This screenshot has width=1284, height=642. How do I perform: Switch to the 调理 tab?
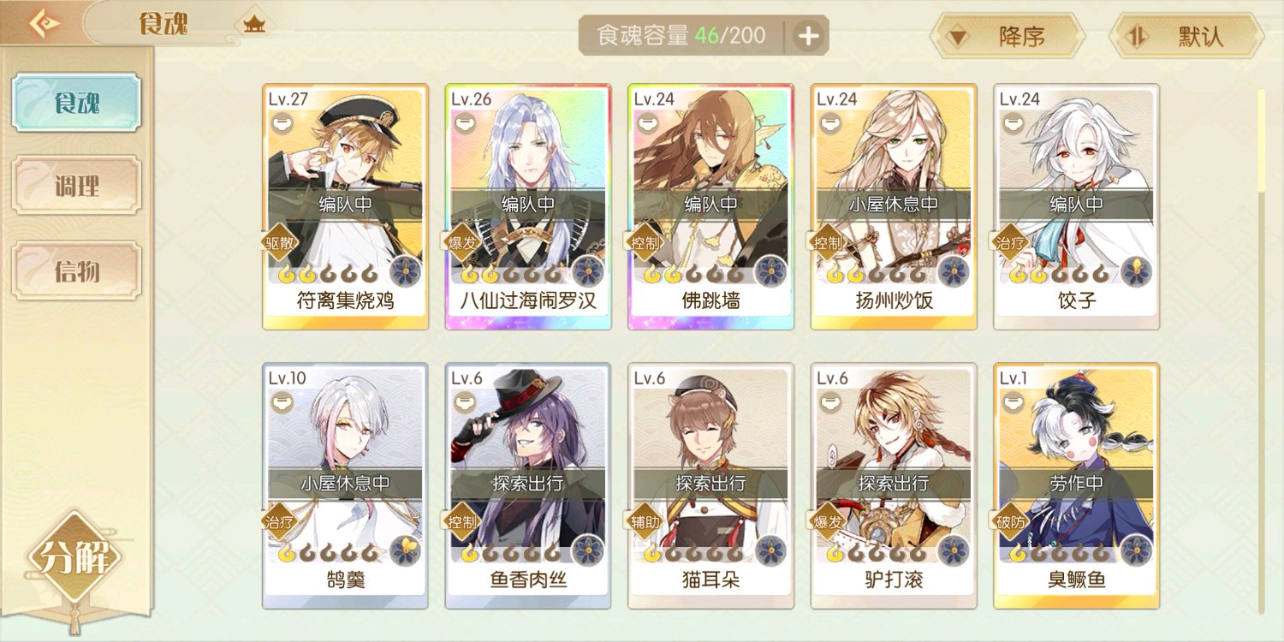(x=77, y=186)
